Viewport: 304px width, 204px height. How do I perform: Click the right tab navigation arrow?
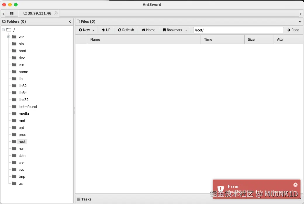click(x=301, y=14)
